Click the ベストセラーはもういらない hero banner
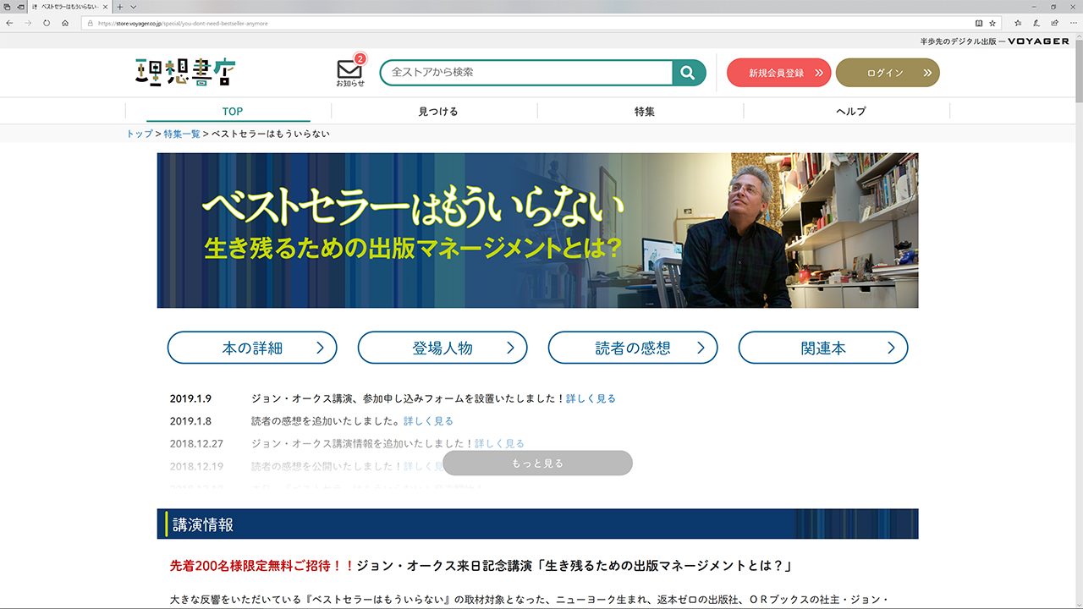1083x609 pixels. point(537,230)
